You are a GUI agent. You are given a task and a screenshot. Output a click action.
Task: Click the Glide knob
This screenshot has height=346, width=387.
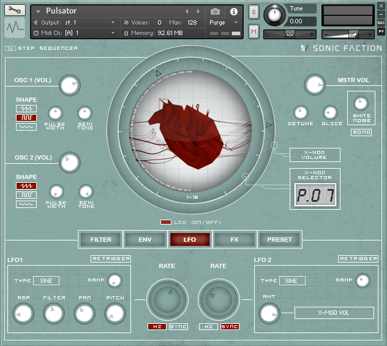click(330, 112)
